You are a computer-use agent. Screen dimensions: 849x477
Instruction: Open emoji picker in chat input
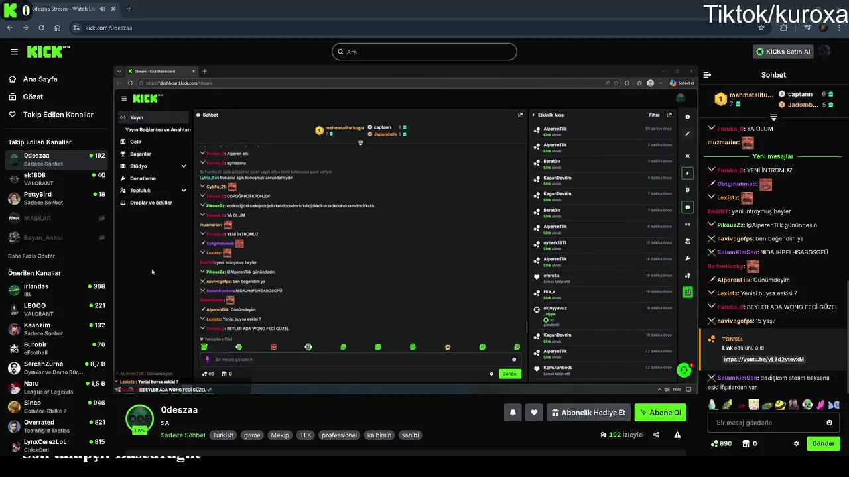(x=829, y=423)
